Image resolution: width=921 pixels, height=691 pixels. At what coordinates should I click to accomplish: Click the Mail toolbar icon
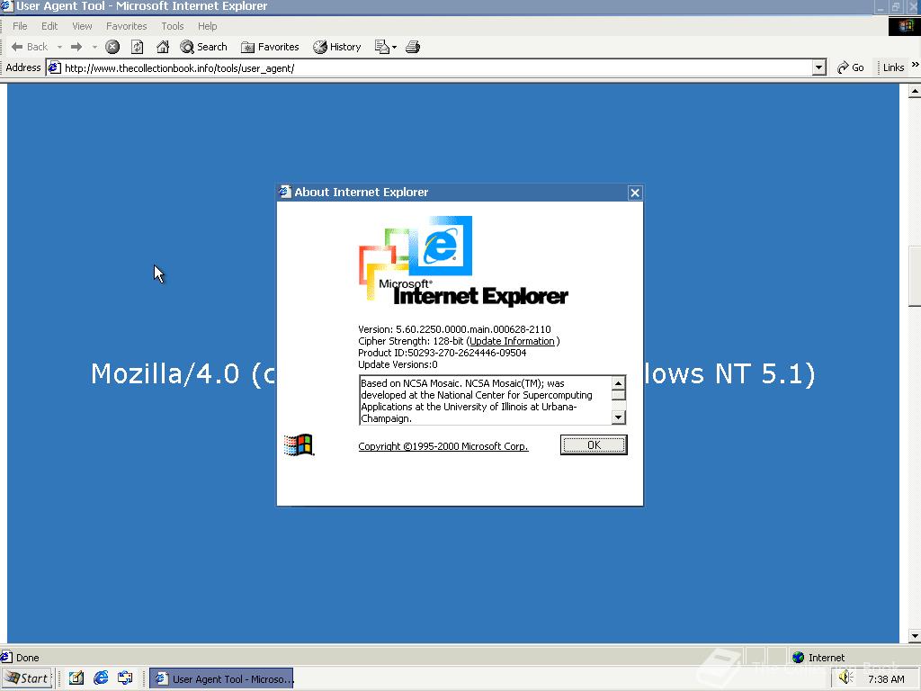[x=381, y=47]
